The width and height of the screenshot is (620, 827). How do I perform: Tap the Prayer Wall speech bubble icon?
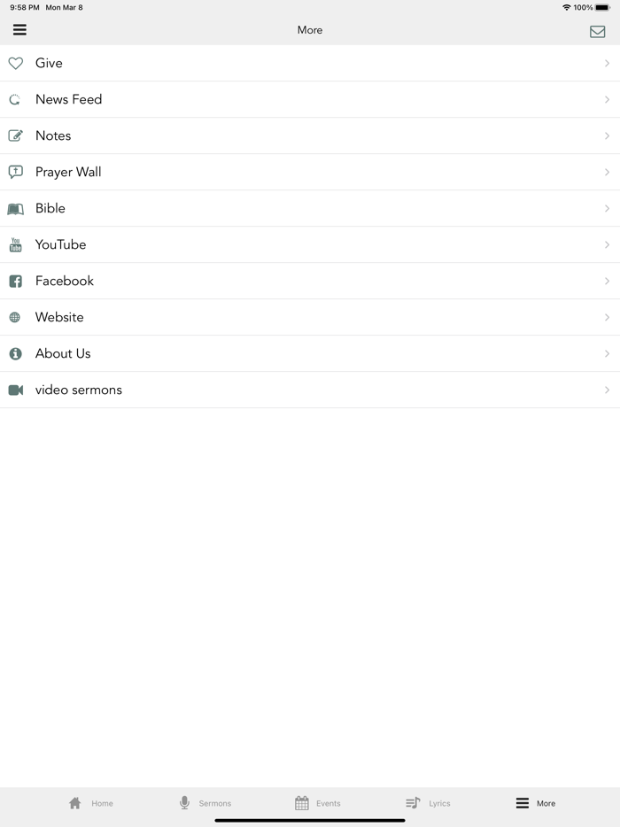(15, 172)
